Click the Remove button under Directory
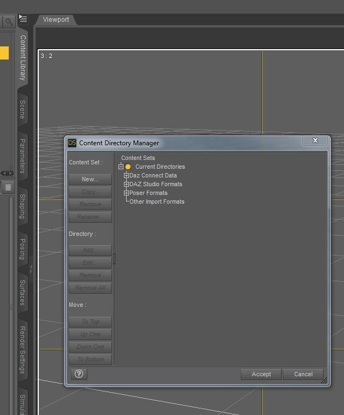344x415 pixels. coord(90,275)
